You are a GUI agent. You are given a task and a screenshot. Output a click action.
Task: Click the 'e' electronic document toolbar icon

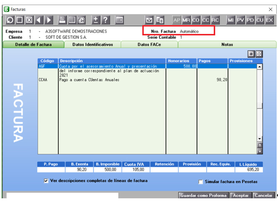pyautogui.click(x=81, y=20)
